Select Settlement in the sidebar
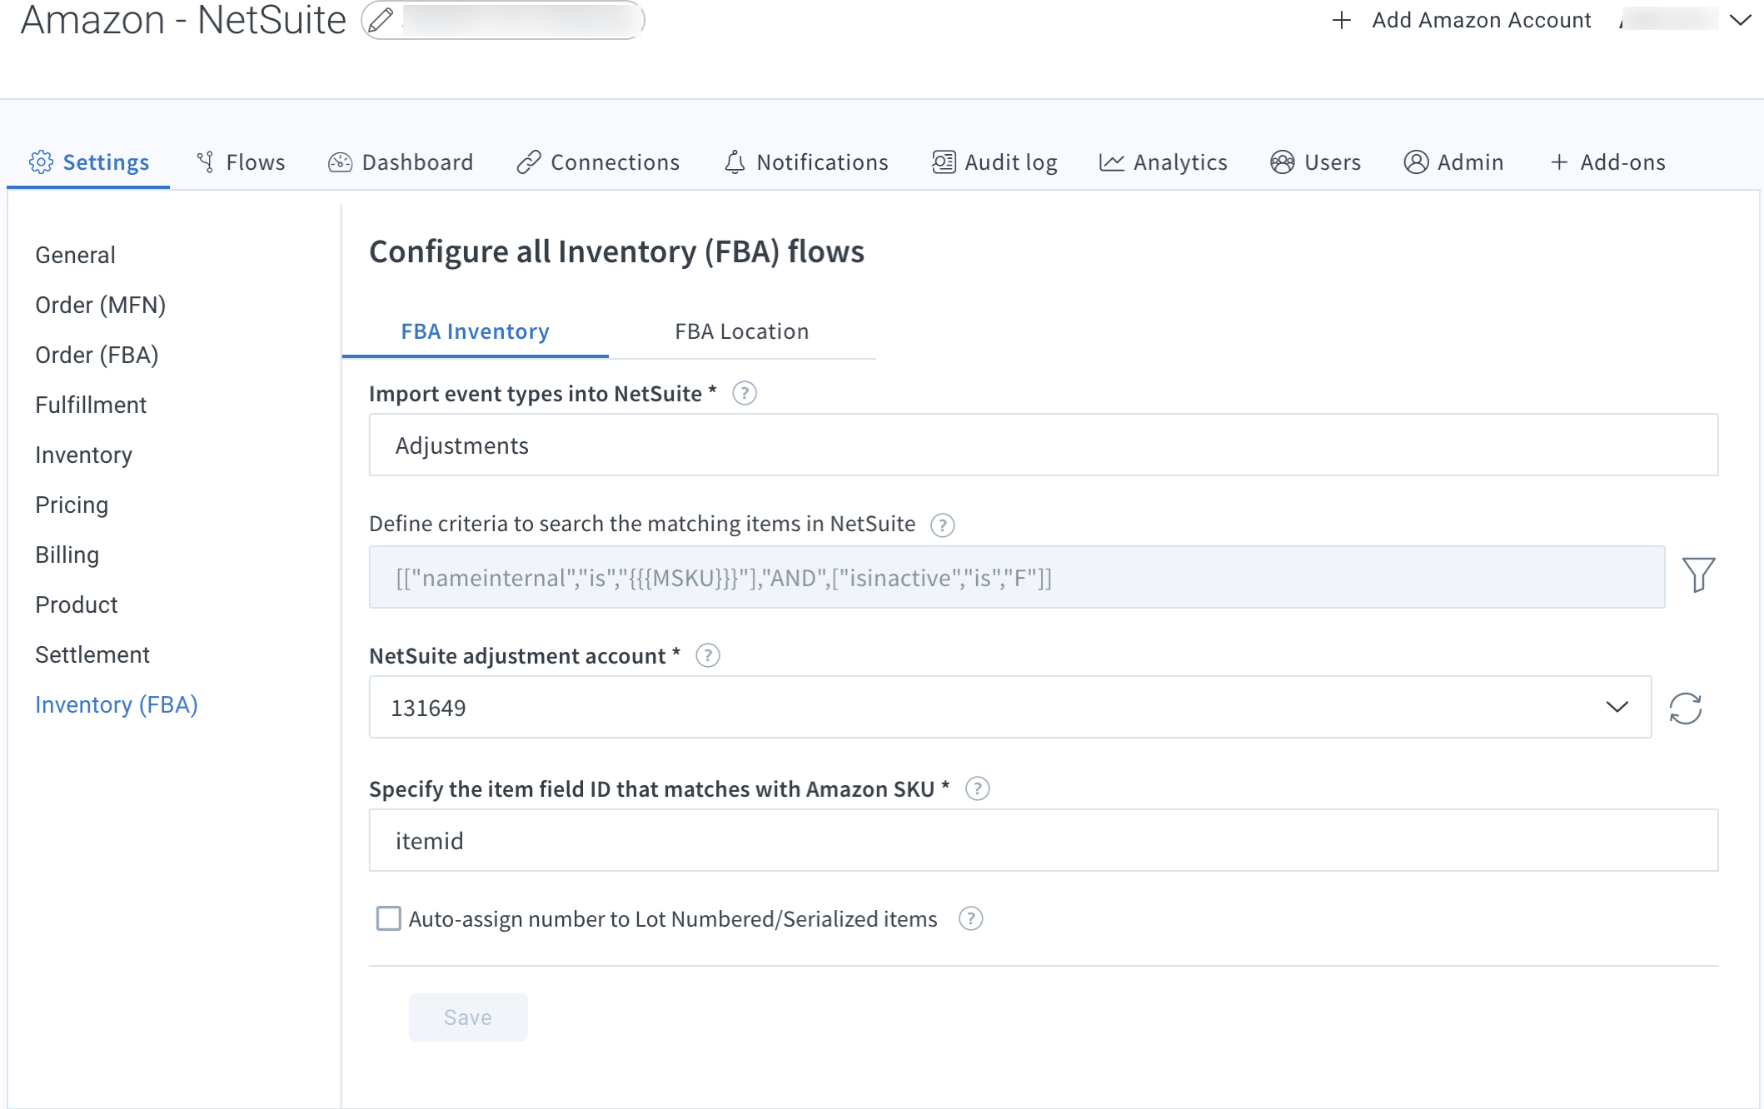The width and height of the screenshot is (1764, 1109). coord(92,654)
